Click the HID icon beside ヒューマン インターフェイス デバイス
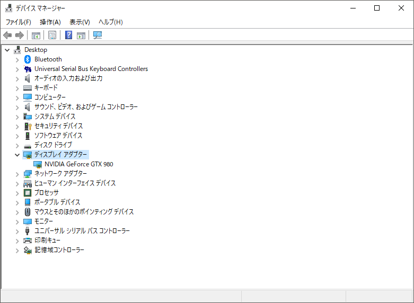The height and width of the screenshot is (303, 414). [x=28, y=183]
